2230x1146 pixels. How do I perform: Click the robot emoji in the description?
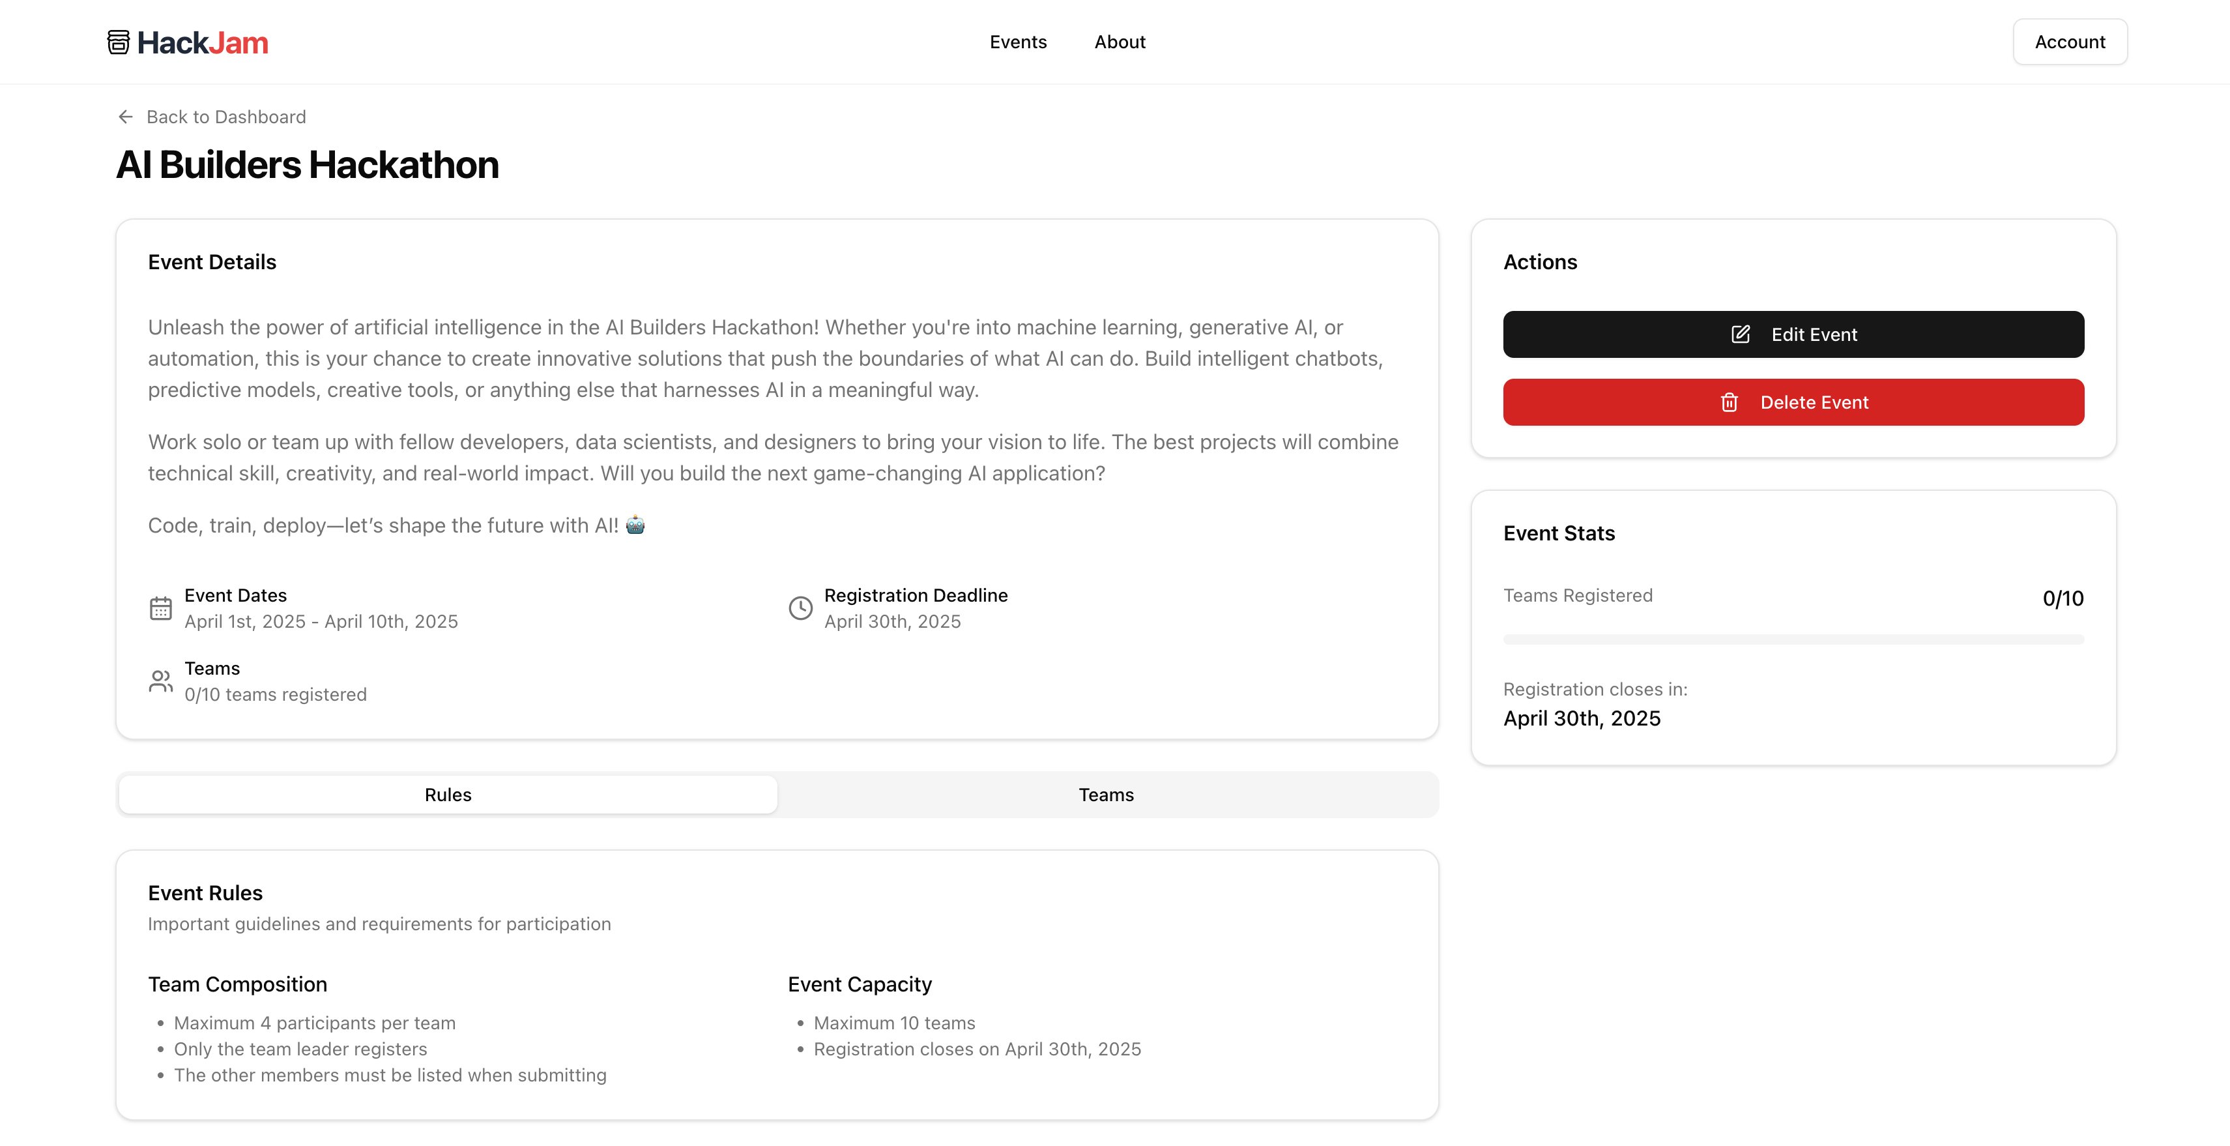click(x=635, y=525)
